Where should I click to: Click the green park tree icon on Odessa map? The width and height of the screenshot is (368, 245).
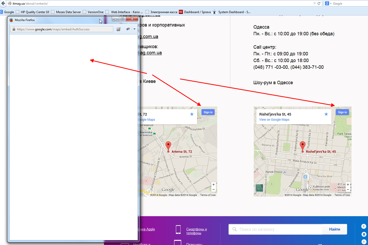click(272, 184)
